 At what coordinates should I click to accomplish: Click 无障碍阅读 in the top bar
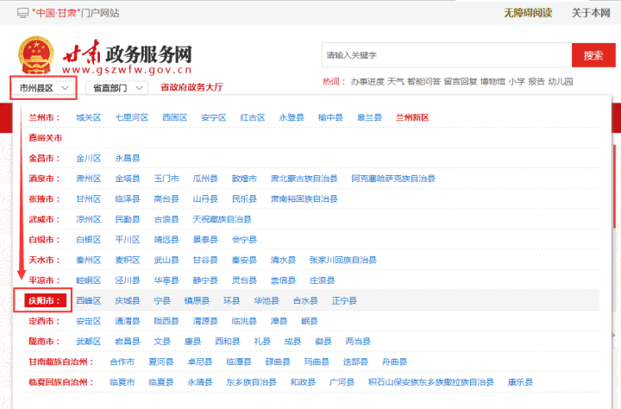pyautogui.click(x=528, y=13)
